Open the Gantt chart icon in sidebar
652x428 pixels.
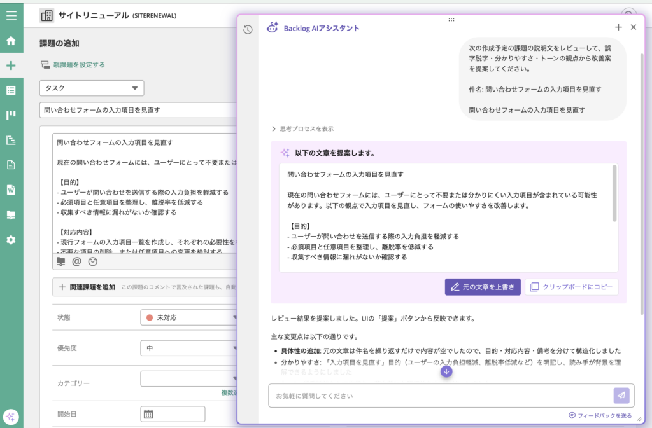coord(11,140)
